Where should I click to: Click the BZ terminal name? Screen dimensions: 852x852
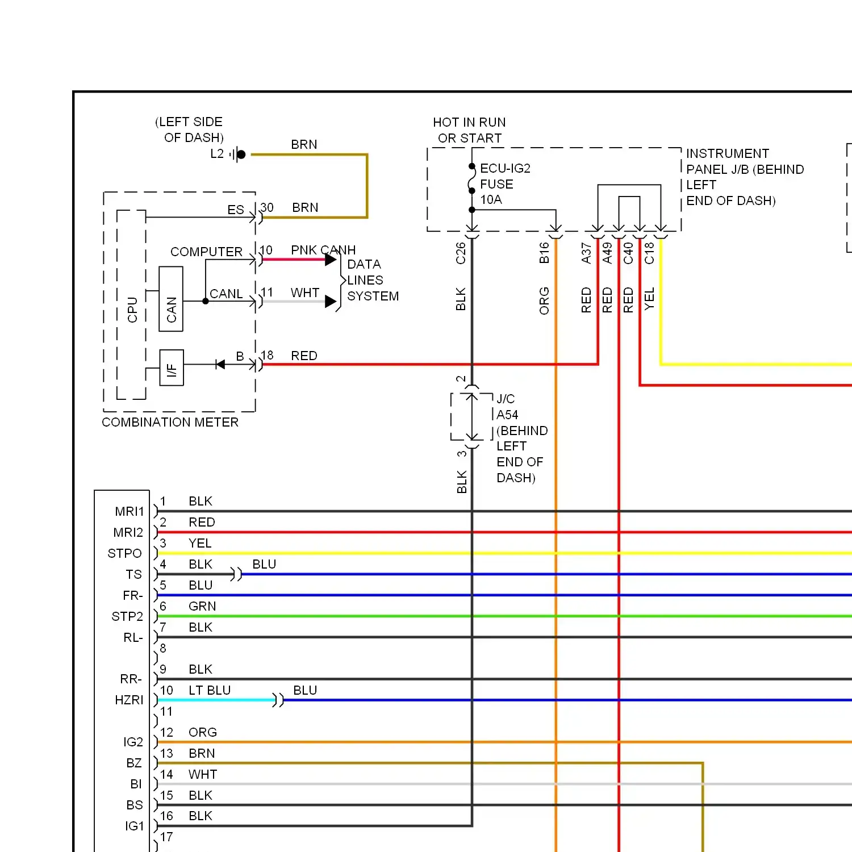[x=134, y=763]
